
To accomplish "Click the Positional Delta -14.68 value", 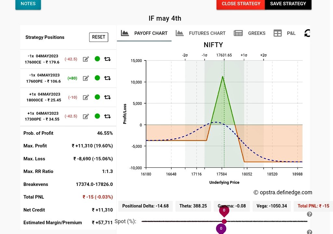I will pyautogui.click(x=145, y=206).
